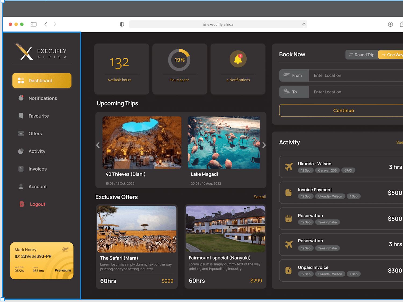Click the 19% hours spent ring
Viewport: 403px width, 302px height.
(x=179, y=60)
